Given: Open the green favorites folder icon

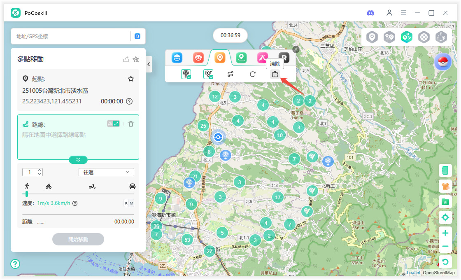Looking at the screenshot, I should [445, 202].
